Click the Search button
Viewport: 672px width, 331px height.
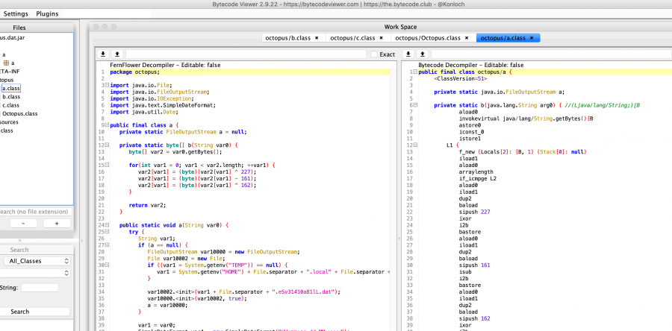[35, 312]
